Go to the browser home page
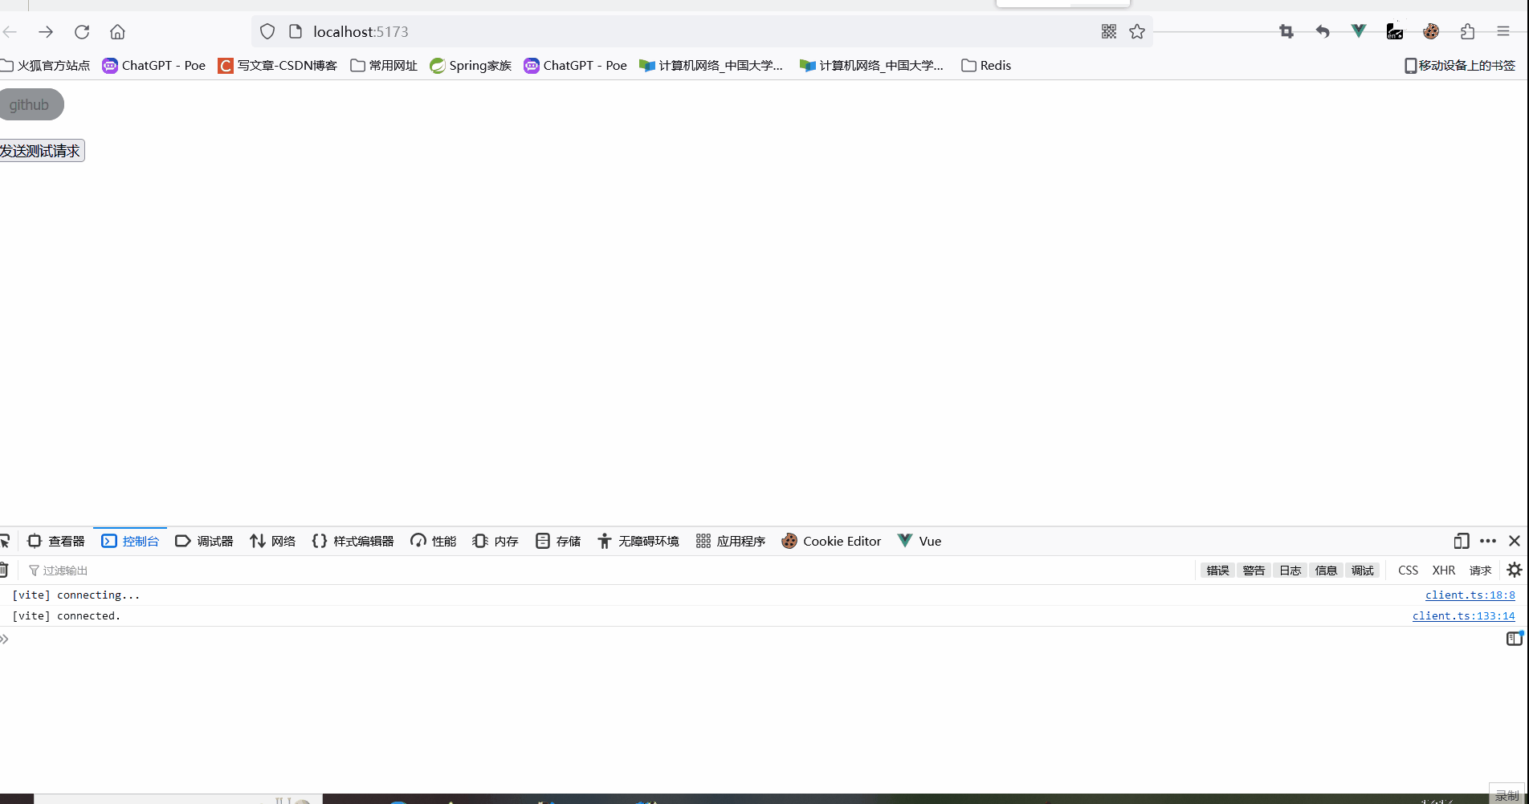Viewport: 1529px width, 804px height. 117,32
